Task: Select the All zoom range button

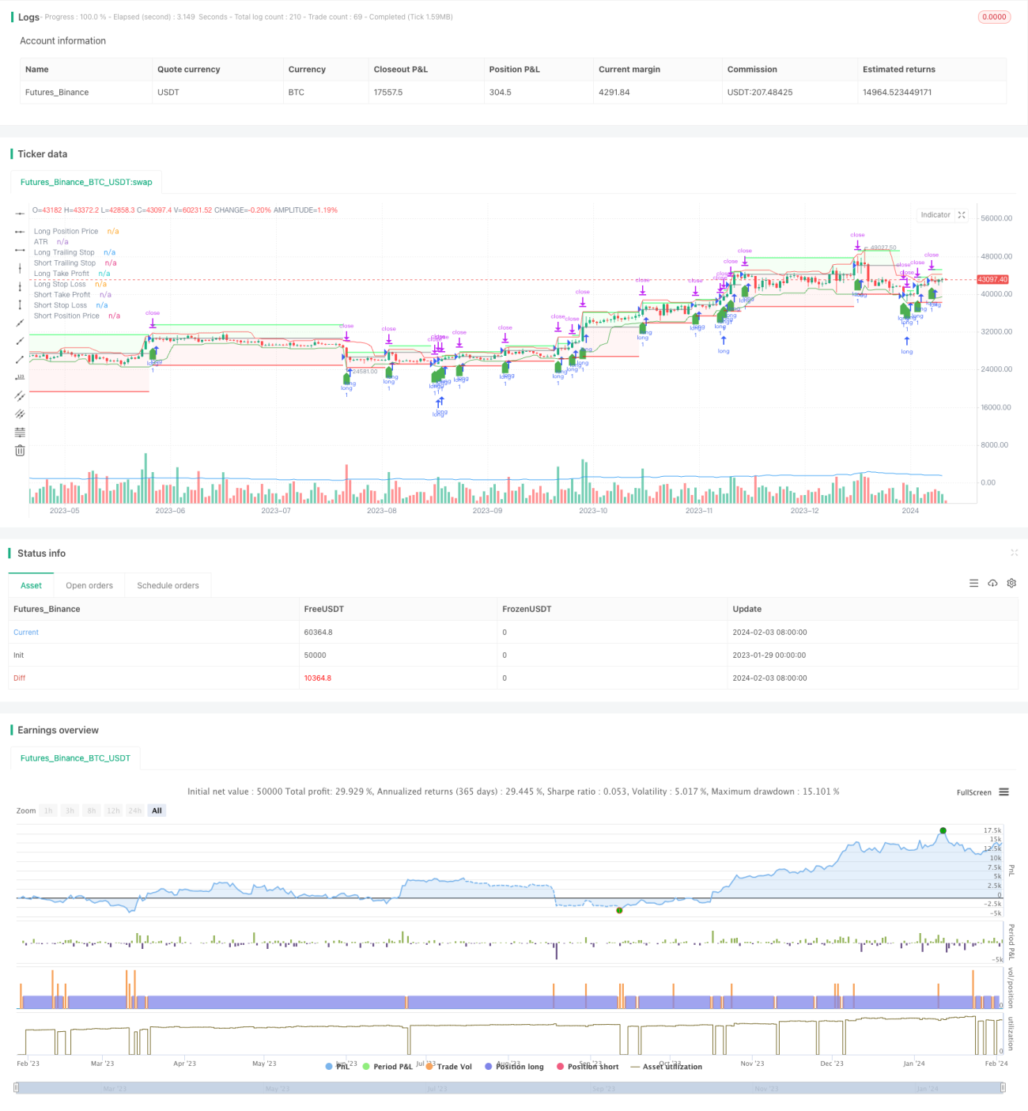Action: [x=157, y=811]
